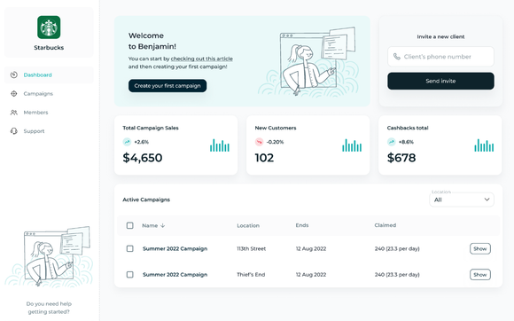Click the Dashboard clock icon in sidebar
514x321 pixels.
14,74
